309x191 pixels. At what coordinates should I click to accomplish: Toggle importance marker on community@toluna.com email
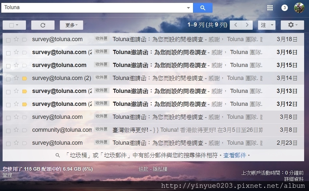(x=25, y=130)
